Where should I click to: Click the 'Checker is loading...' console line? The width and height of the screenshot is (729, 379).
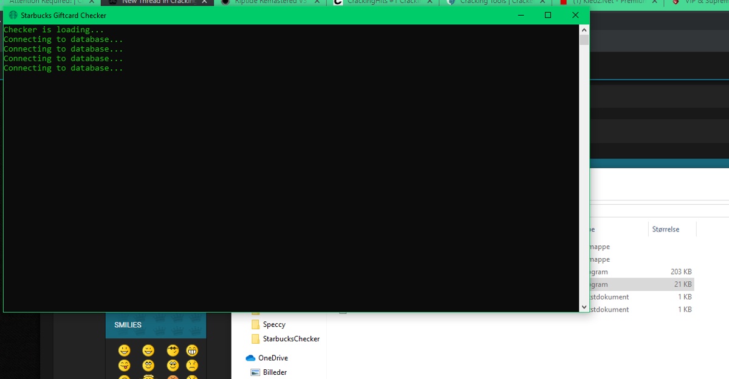click(x=53, y=29)
